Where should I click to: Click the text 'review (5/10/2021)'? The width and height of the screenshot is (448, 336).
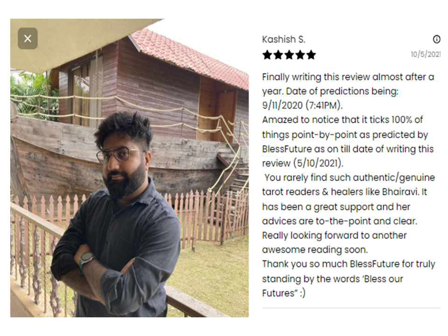(302, 163)
